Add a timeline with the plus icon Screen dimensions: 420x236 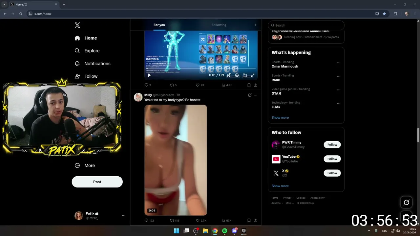[255, 25]
